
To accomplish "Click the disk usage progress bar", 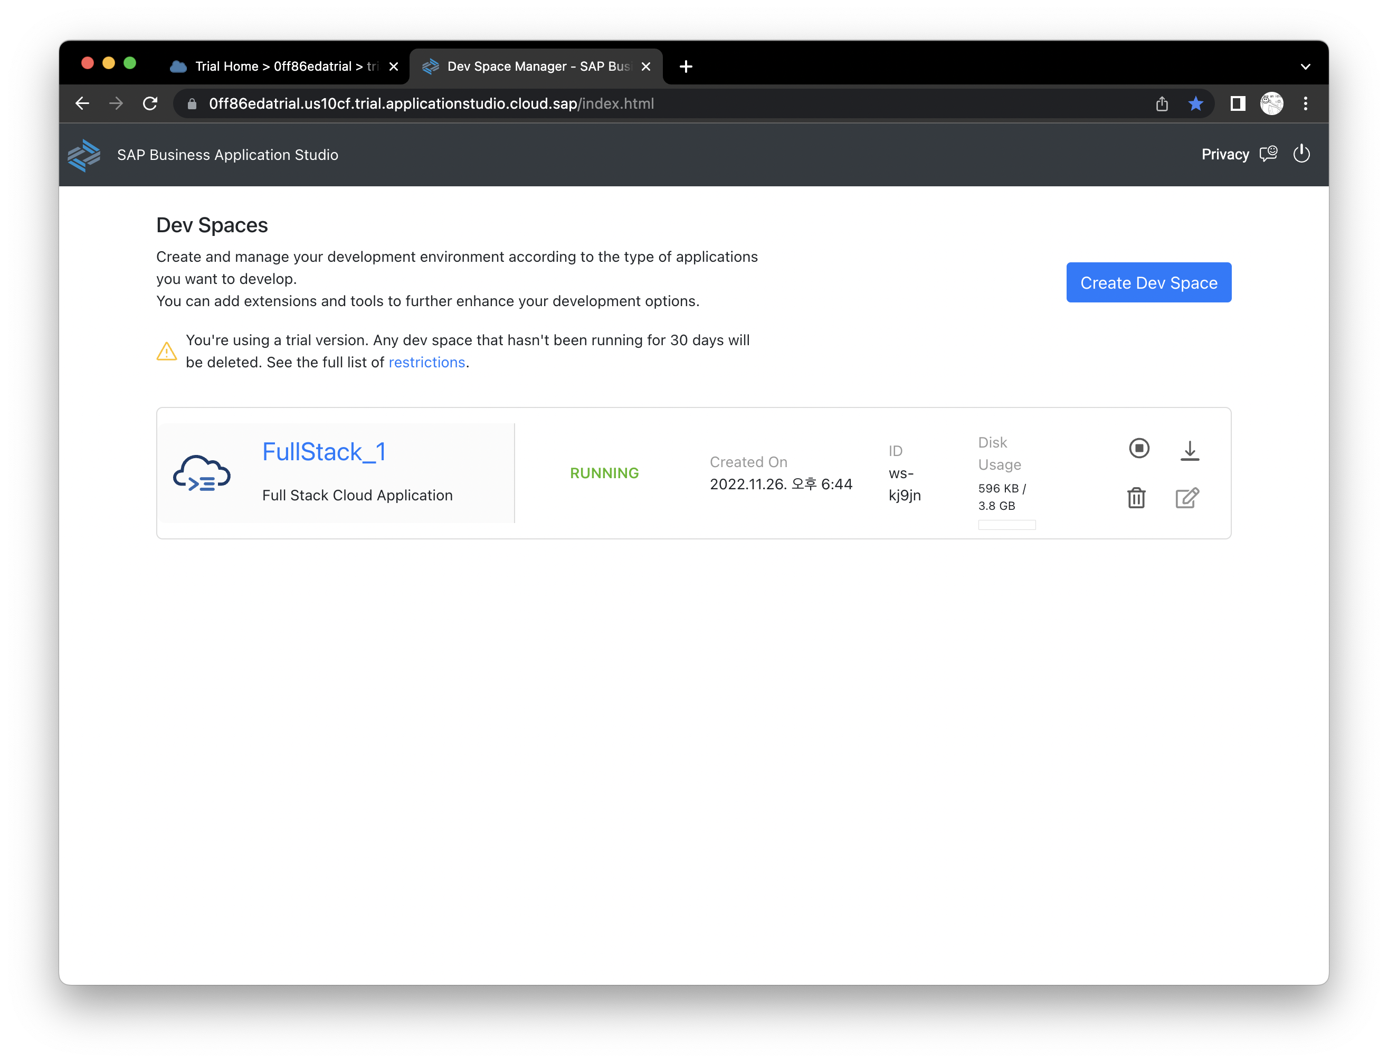I will coord(1006,525).
